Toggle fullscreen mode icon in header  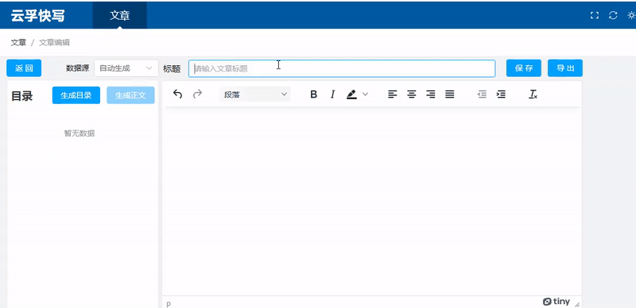point(594,15)
